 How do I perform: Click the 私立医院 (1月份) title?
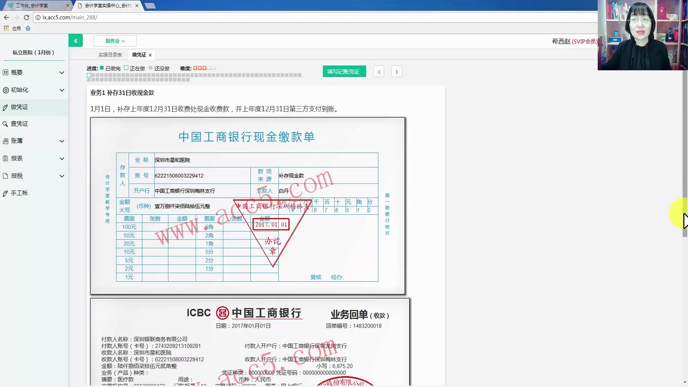click(34, 53)
